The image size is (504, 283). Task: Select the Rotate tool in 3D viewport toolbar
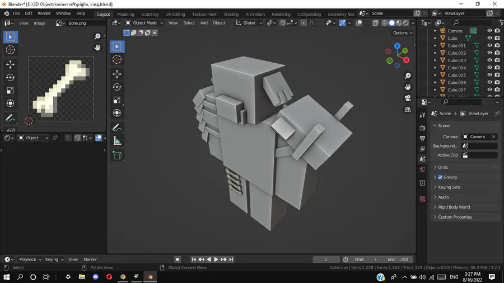point(117,87)
